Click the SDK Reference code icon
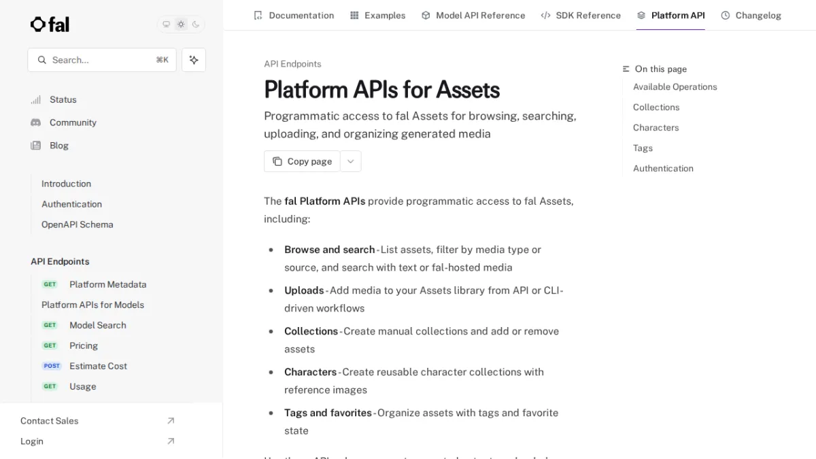816x459 pixels. [545, 15]
